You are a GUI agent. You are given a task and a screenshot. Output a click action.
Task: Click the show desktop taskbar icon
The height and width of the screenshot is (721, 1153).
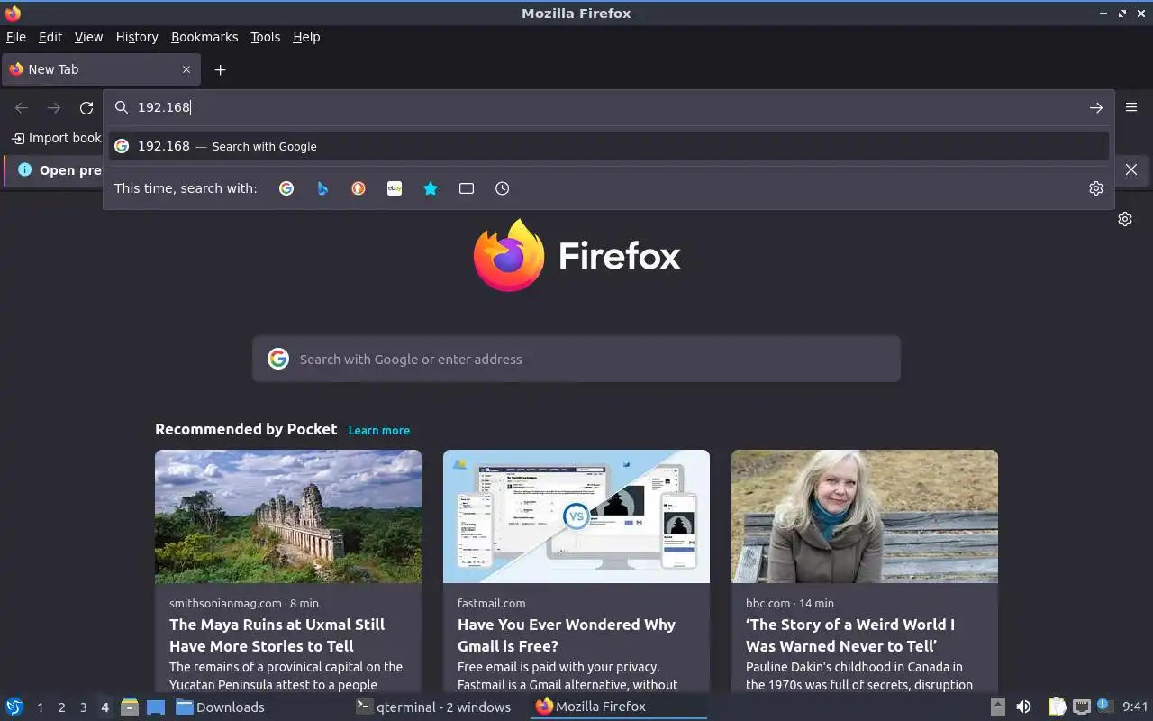click(156, 707)
